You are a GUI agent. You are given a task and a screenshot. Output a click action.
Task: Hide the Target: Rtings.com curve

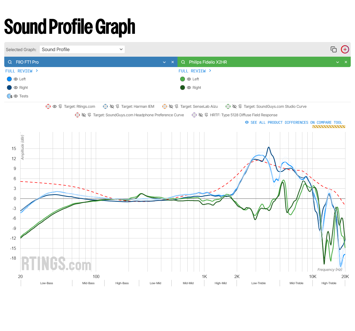(x=55, y=106)
